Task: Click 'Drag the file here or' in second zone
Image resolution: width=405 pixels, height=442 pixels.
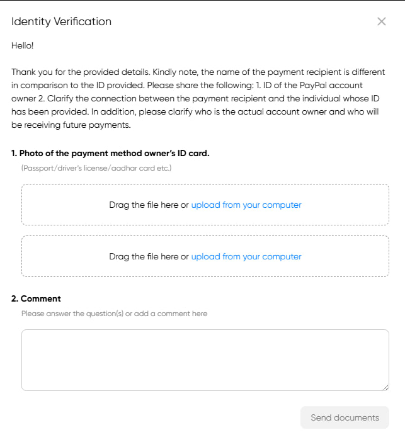Action: pos(149,256)
